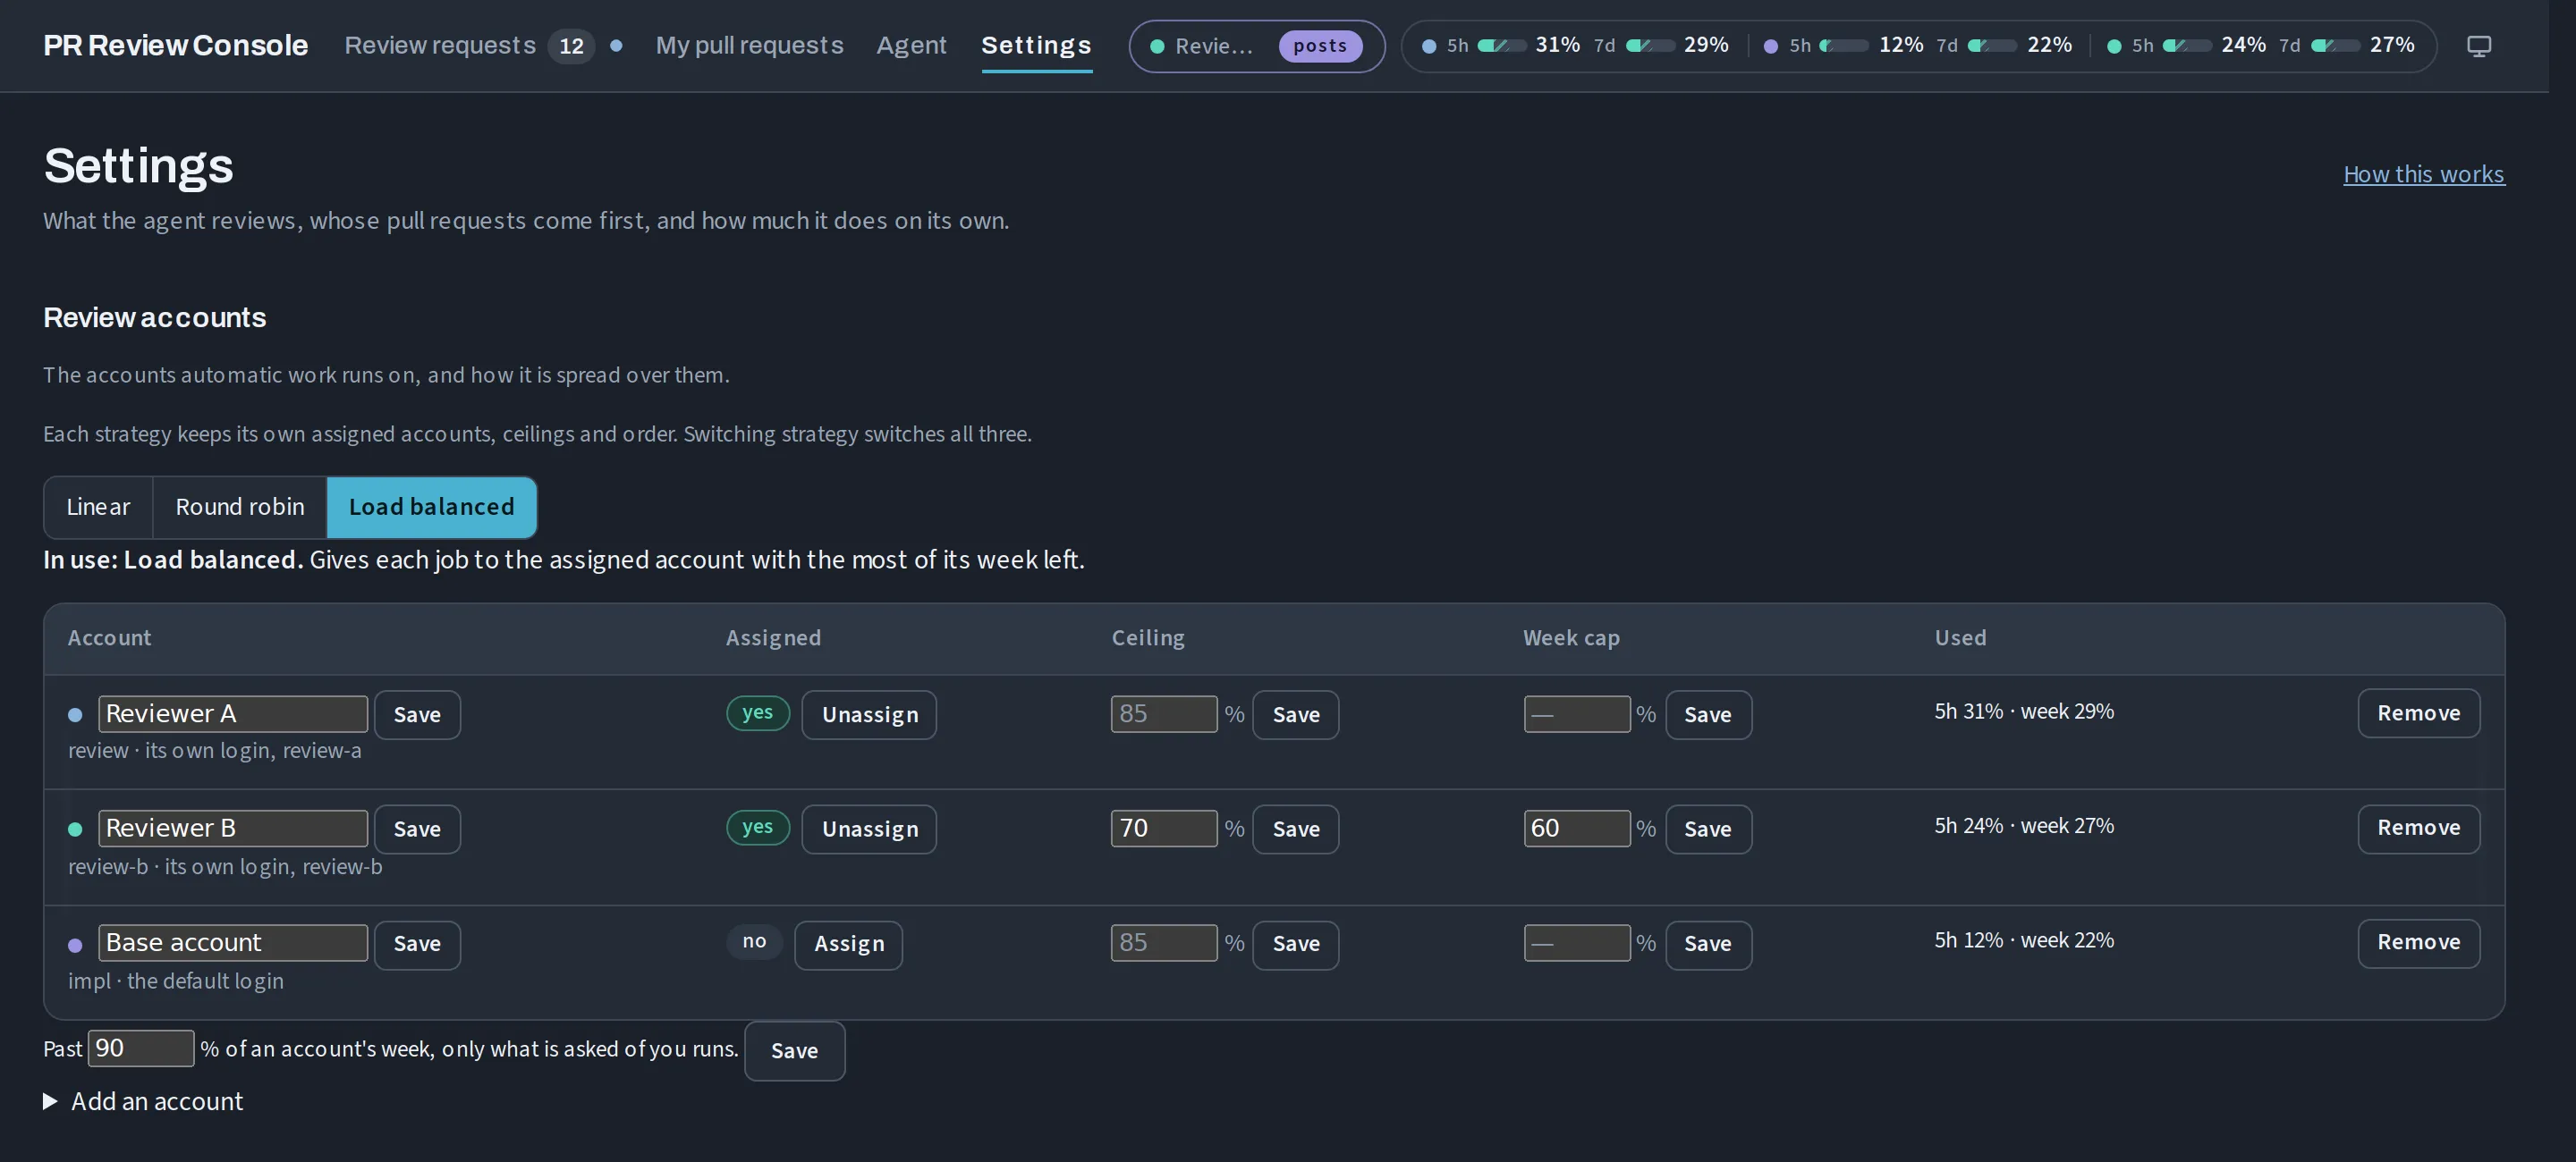The width and height of the screenshot is (2576, 1162).
Task: Remove the Reviewer A account
Action: tap(2418, 713)
